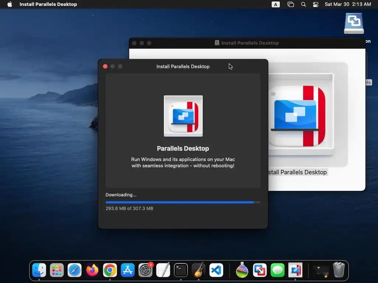Open VMware Fusion from the Dock
The width and height of the screenshot is (378, 283).
[x=260, y=270]
